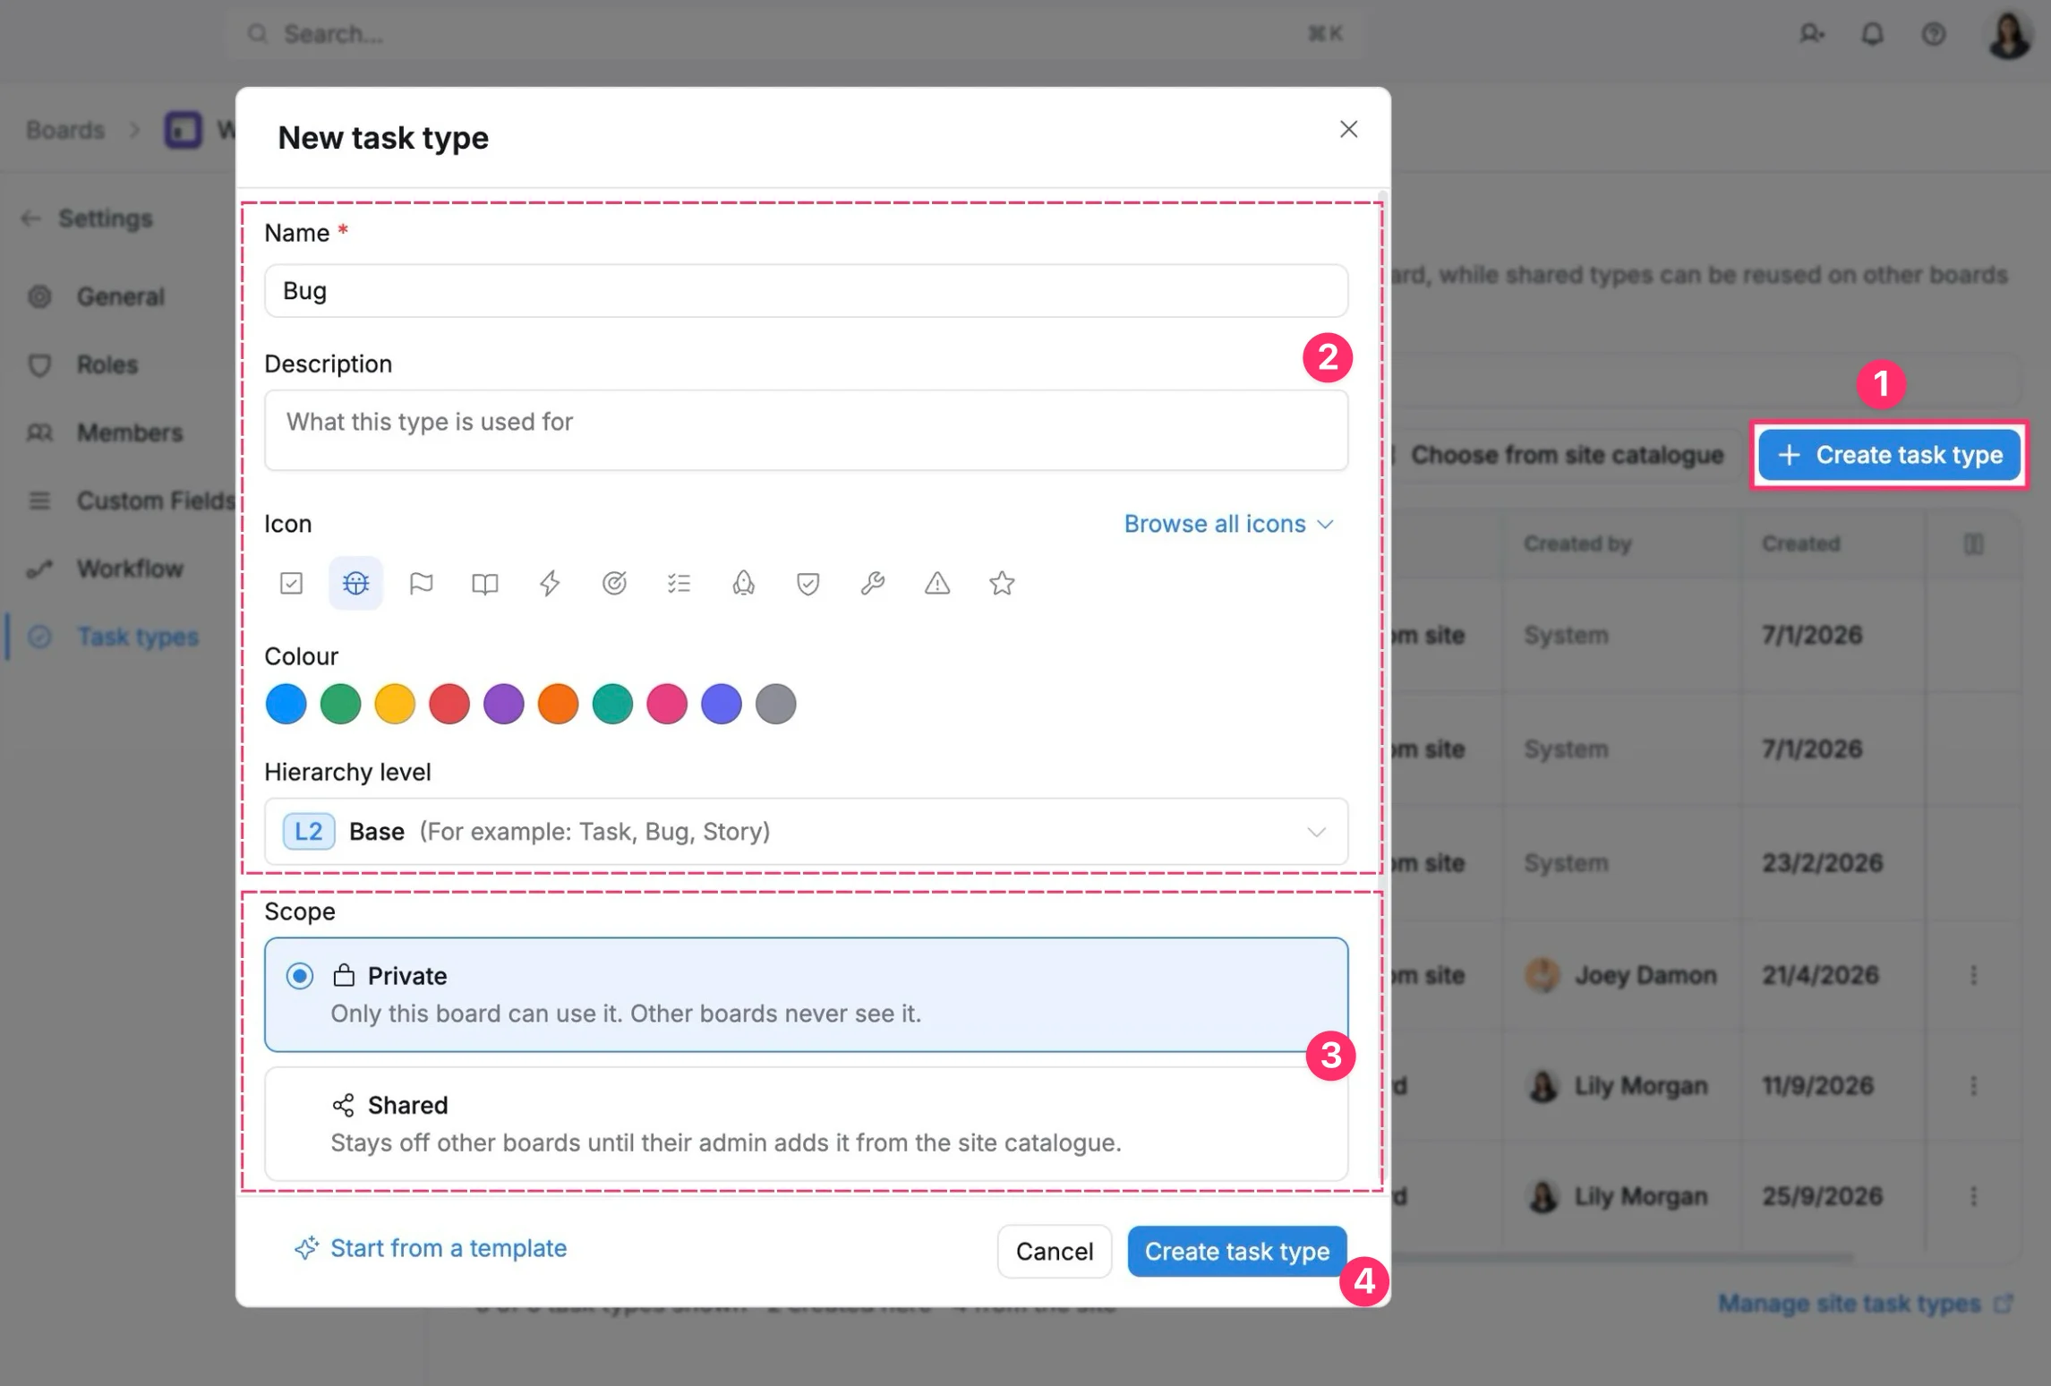Open the notifications bell
Screen dimensions: 2051x1386
tap(1872, 34)
